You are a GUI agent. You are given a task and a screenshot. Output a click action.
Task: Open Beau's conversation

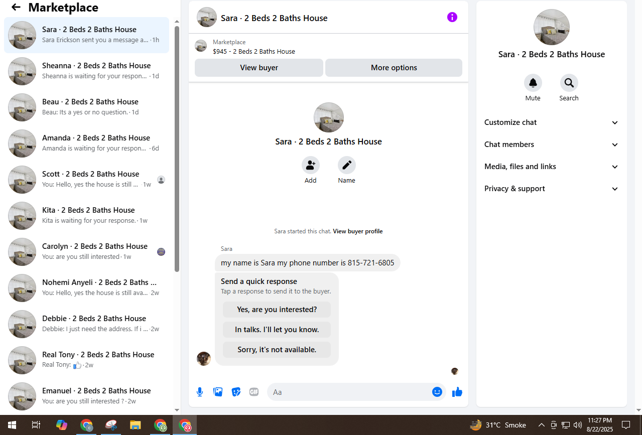(x=86, y=107)
